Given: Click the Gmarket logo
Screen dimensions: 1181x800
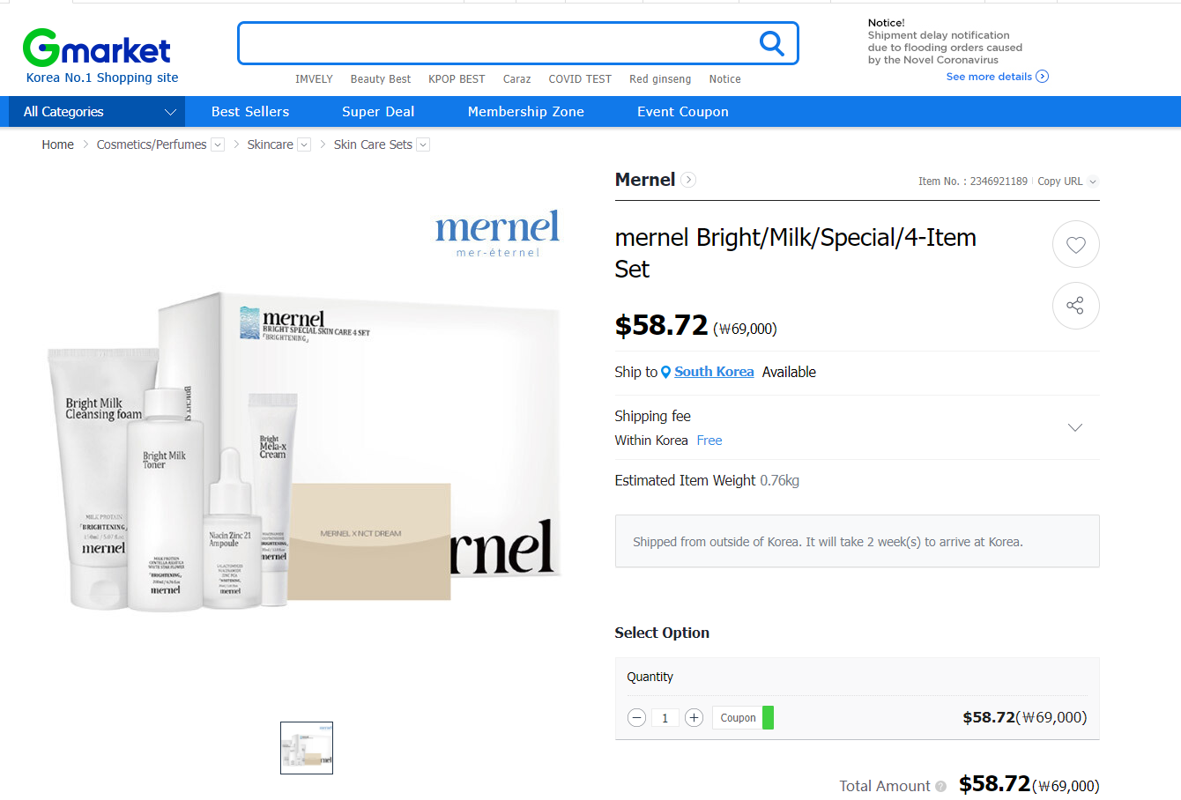Looking at the screenshot, I should pos(97,48).
